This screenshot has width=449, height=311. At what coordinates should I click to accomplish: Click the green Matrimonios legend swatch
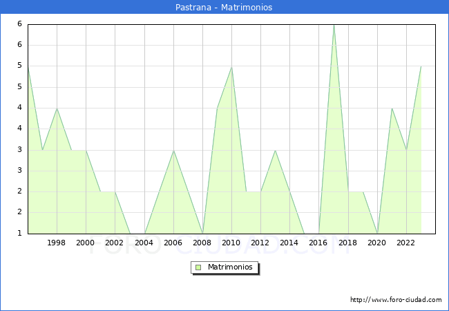click(x=198, y=267)
